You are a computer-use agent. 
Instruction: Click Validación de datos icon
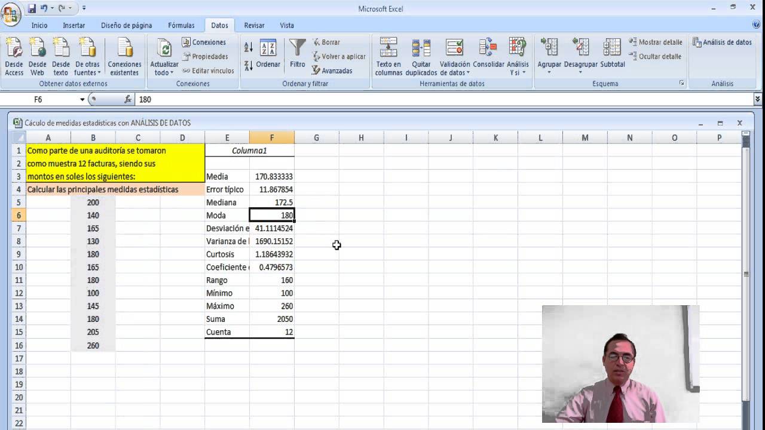pyautogui.click(x=454, y=48)
